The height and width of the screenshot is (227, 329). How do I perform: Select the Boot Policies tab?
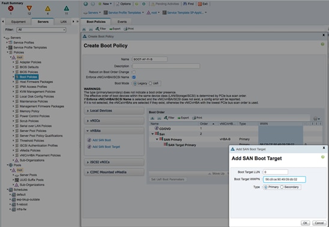click(96, 22)
